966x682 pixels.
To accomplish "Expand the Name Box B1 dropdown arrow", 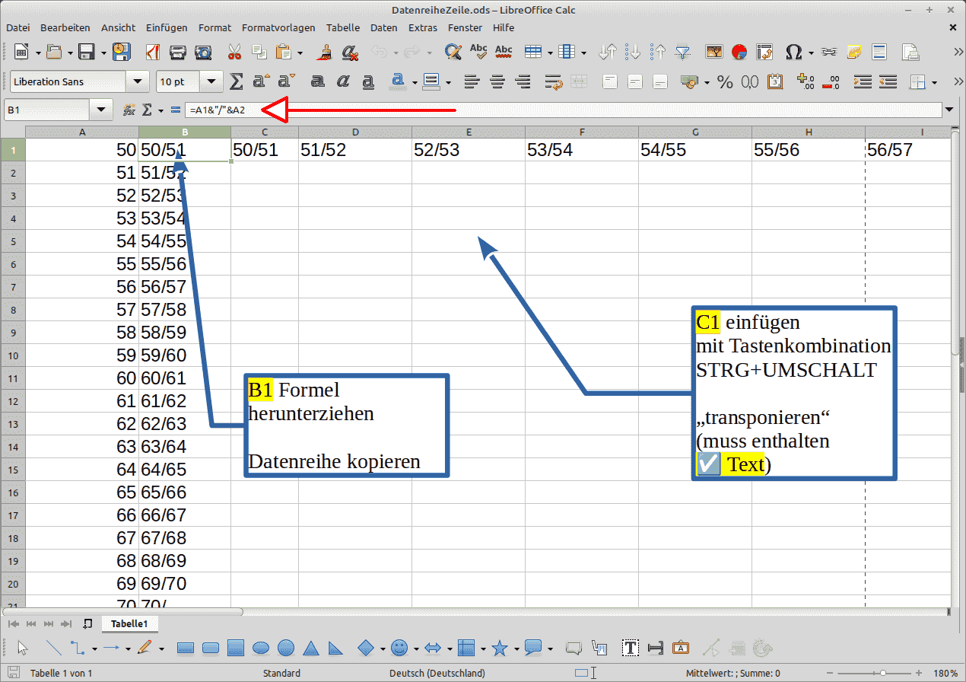I will (x=101, y=110).
